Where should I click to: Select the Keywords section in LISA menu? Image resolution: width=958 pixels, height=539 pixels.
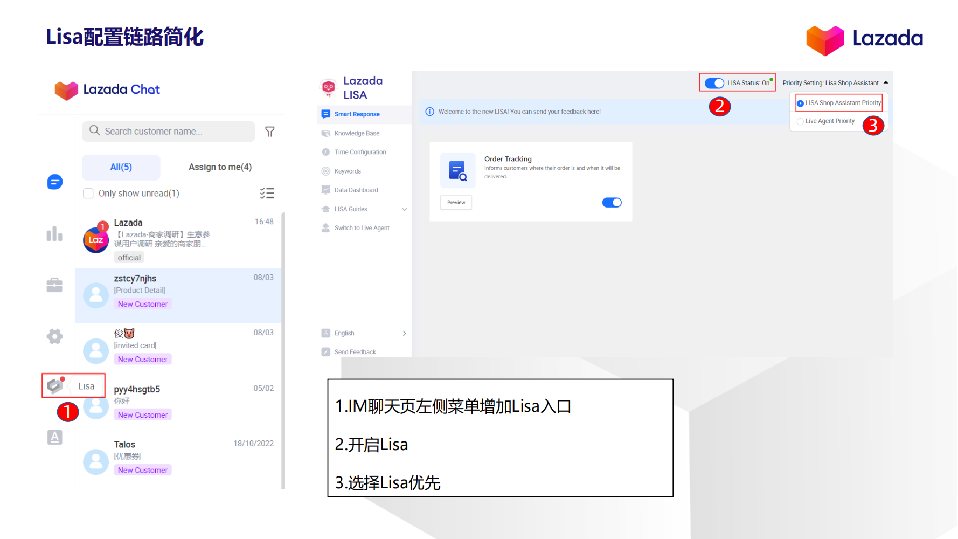(x=346, y=171)
